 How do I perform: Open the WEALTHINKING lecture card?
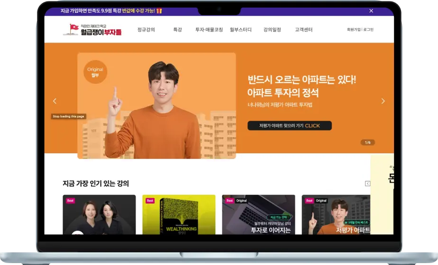179,214
